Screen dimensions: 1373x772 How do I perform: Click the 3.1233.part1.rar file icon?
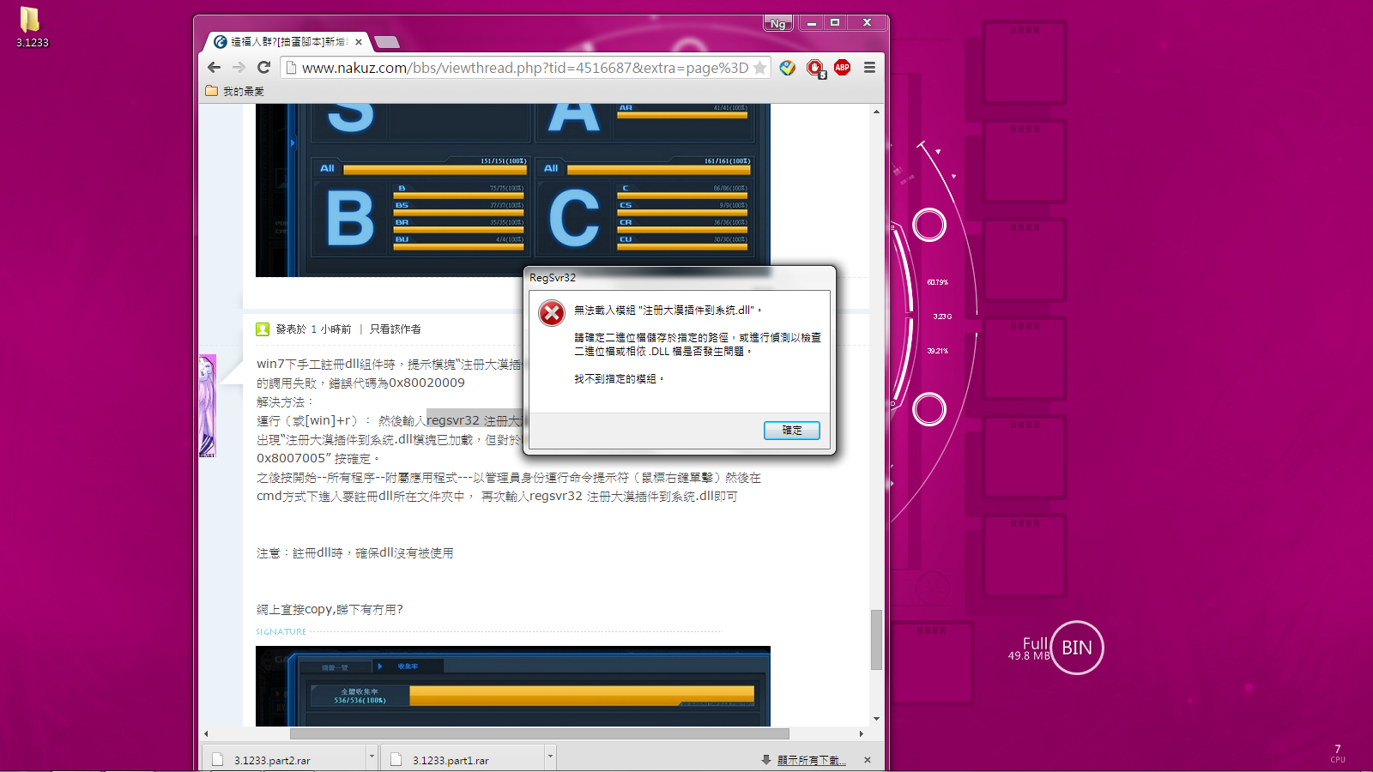click(396, 760)
